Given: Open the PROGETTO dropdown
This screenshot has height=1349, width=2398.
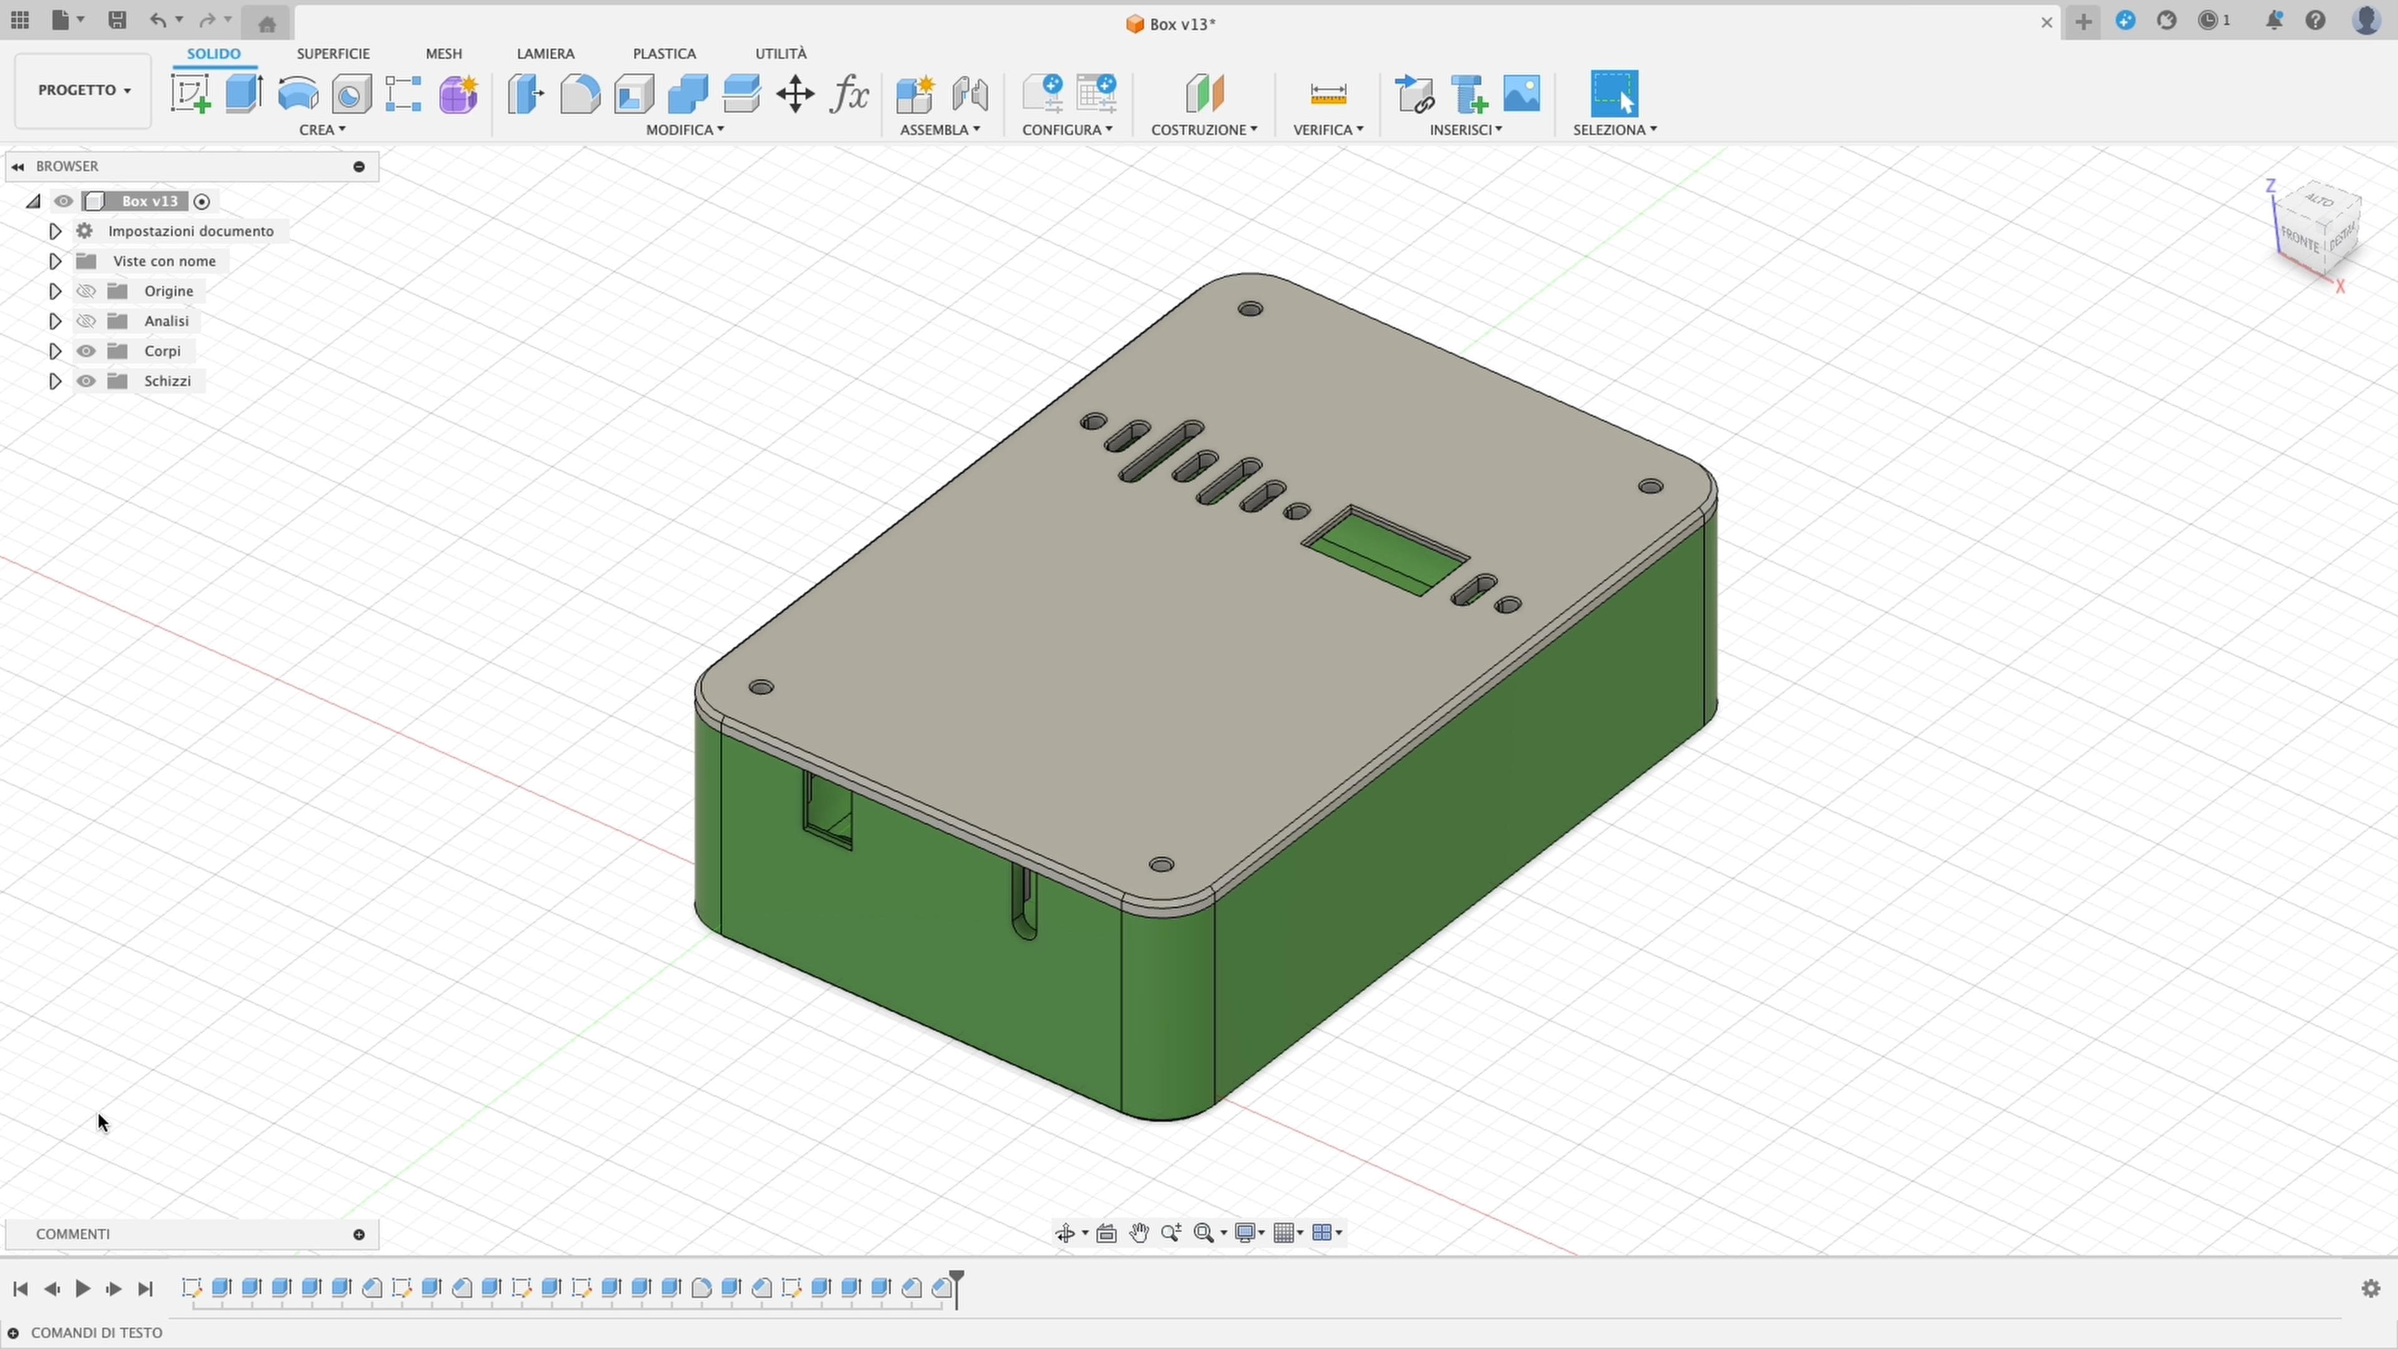Looking at the screenshot, I should 82,89.
